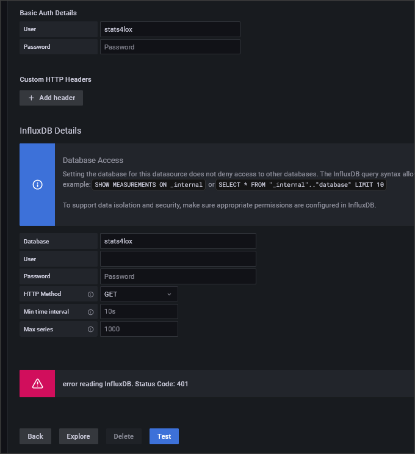Click the Database Access heading

click(93, 160)
